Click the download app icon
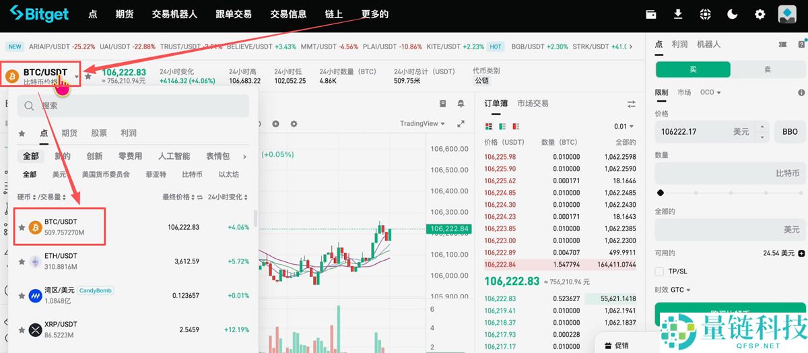808x353 pixels. pyautogui.click(x=678, y=14)
